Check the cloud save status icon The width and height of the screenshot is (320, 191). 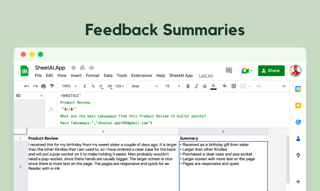(x=91, y=68)
